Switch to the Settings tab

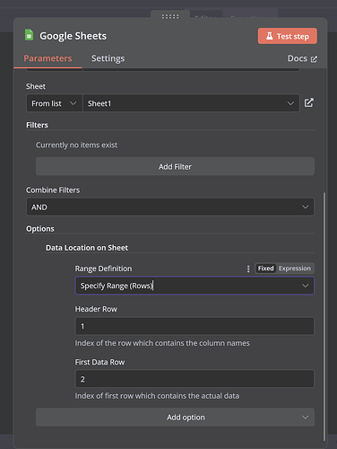tap(108, 58)
